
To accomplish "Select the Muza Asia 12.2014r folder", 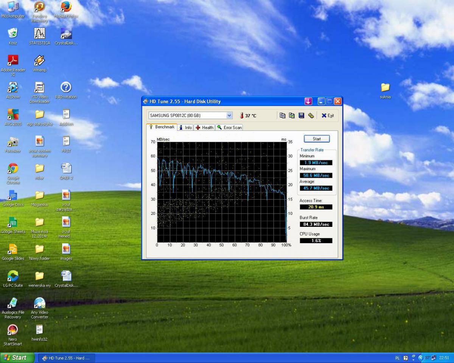I will 39,227.
